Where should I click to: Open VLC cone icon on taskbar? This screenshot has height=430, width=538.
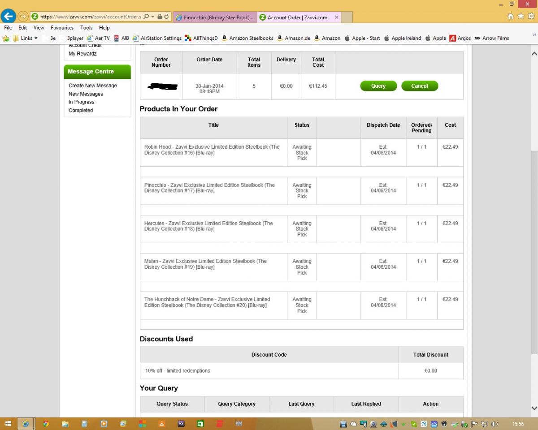(x=162, y=424)
